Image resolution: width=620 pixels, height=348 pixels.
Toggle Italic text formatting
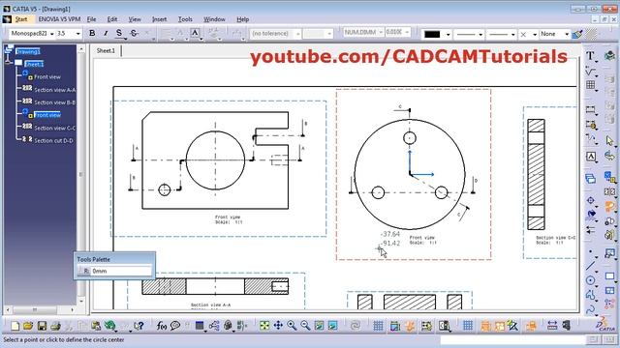[x=106, y=33]
